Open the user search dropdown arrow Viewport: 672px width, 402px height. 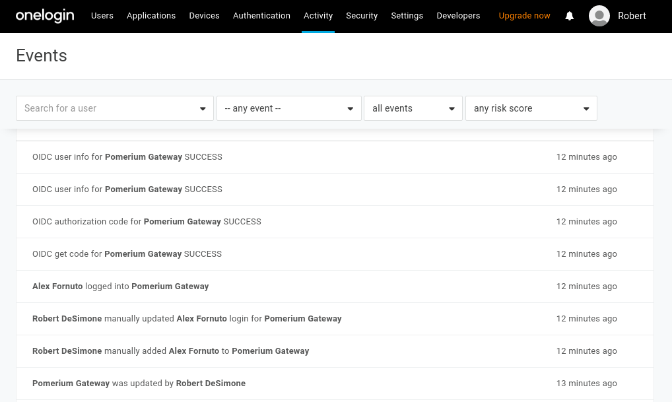[x=203, y=108]
